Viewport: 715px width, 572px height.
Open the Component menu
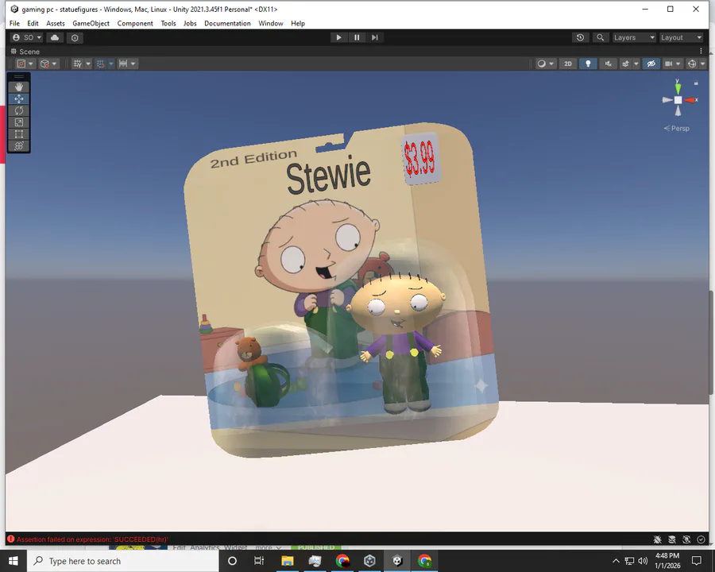coord(135,23)
